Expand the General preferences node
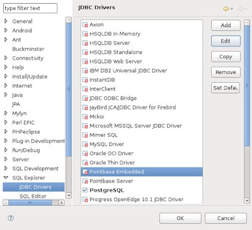252x230 pixels. point(6,21)
